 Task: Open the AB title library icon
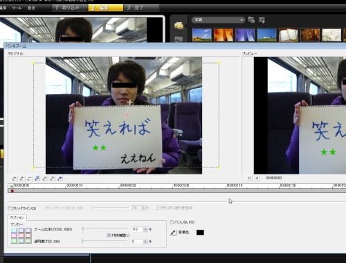click(179, 39)
